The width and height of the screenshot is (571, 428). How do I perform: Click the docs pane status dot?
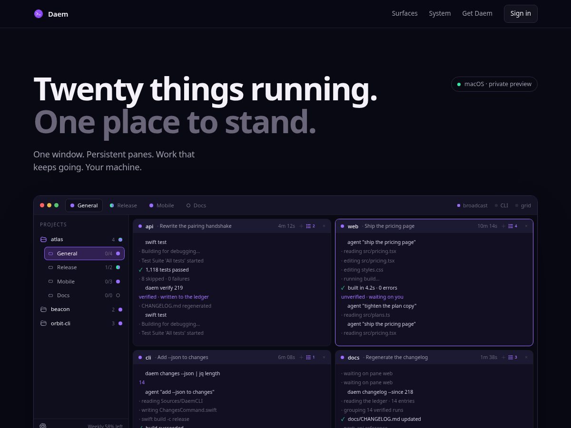[343, 358]
